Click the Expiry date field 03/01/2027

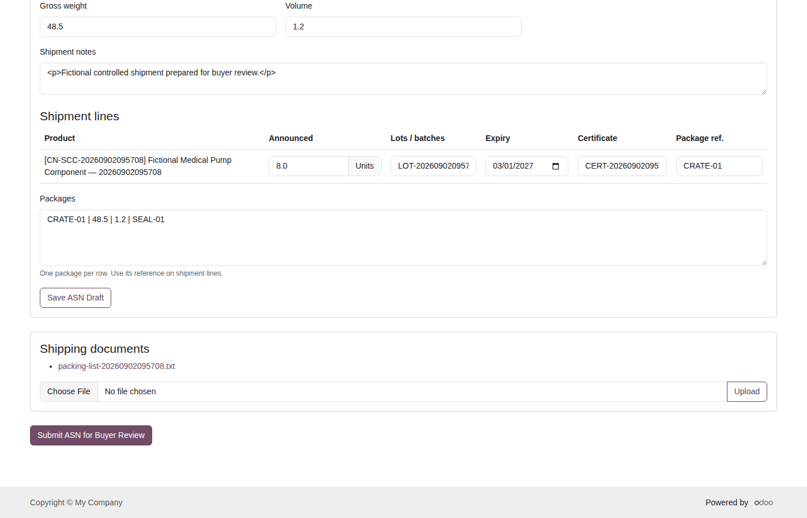527,166
